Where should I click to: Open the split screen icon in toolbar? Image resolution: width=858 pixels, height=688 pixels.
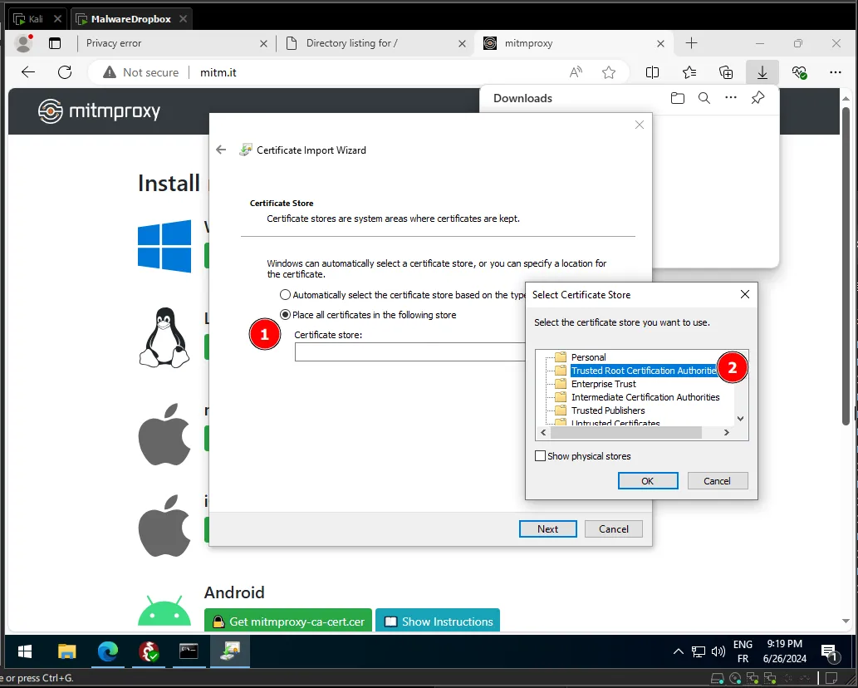tap(653, 72)
